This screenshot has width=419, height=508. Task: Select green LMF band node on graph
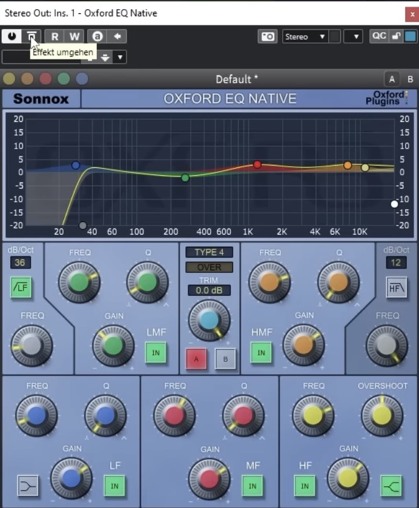pyautogui.click(x=185, y=178)
